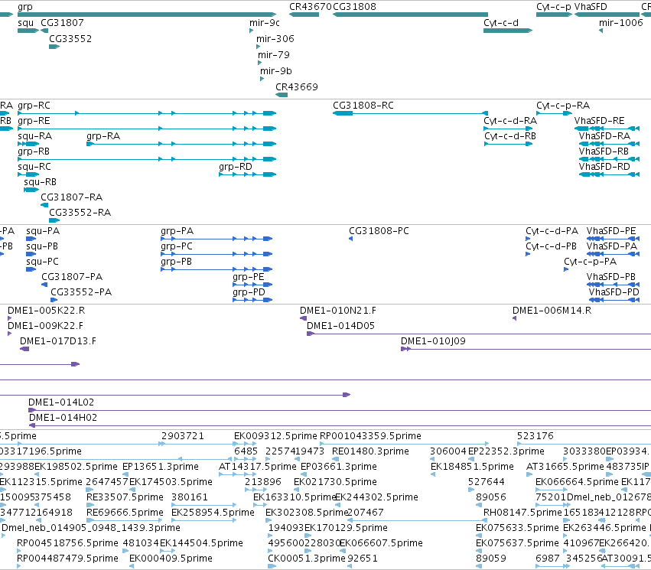Click the CG33552 gene label
Image resolution: width=651 pixels, height=570 pixels.
(x=70, y=39)
